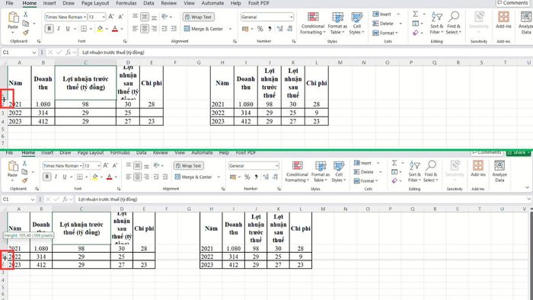
Task: Click Align Left in top window
Action: pos(135,29)
